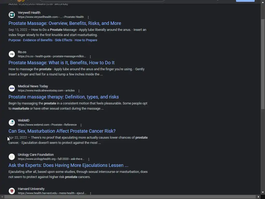Open the three-dot menu for the Medical News Today result
265x199 pixels.
(79, 91)
